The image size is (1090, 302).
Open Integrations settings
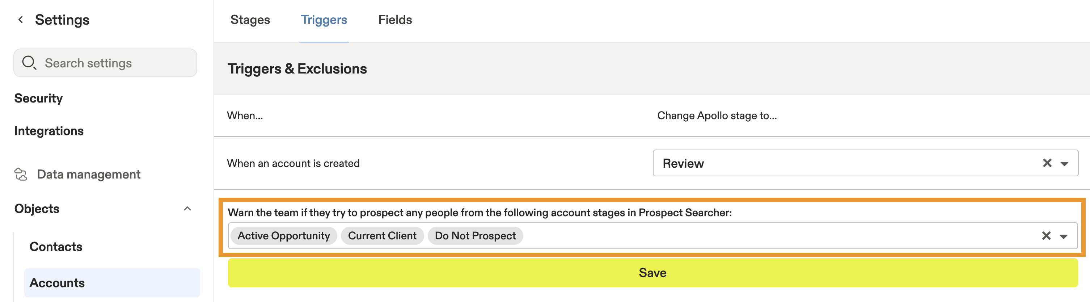pos(49,130)
